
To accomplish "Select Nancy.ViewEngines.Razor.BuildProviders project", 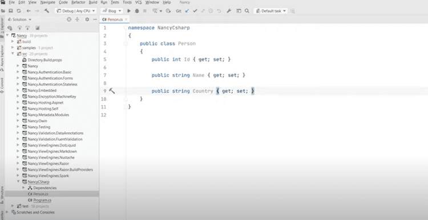I will (x=58, y=170).
